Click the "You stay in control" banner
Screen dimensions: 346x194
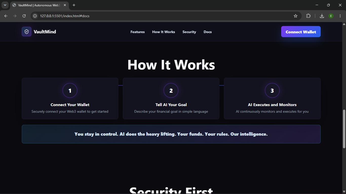coord(171,134)
